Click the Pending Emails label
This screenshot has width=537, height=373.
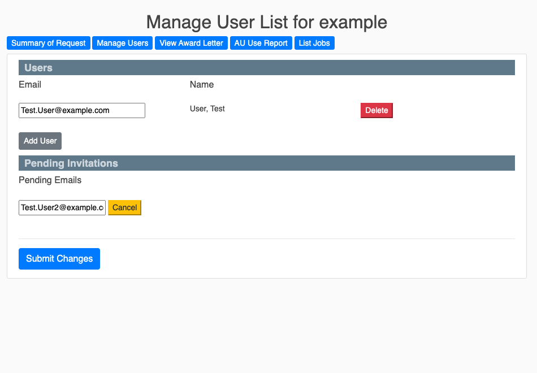pyautogui.click(x=50, y=180)
